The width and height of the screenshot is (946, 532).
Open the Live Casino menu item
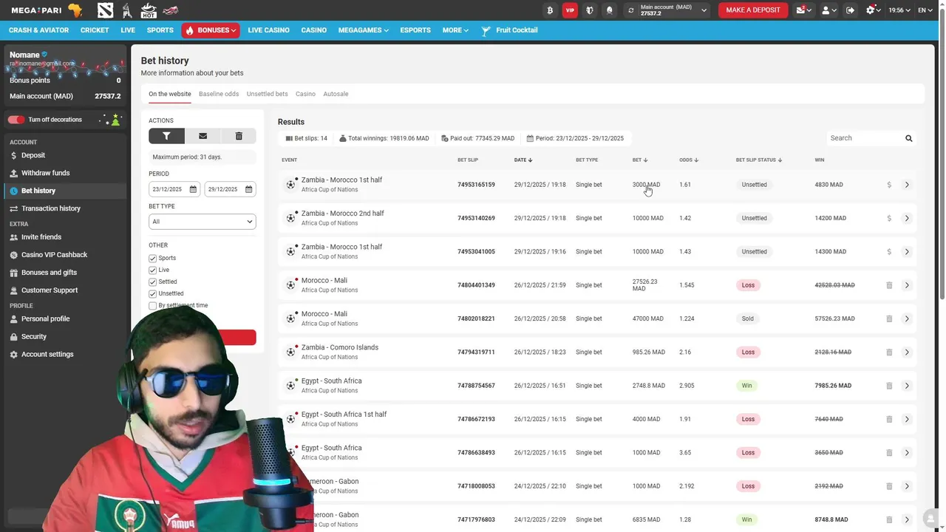(268, 30)
